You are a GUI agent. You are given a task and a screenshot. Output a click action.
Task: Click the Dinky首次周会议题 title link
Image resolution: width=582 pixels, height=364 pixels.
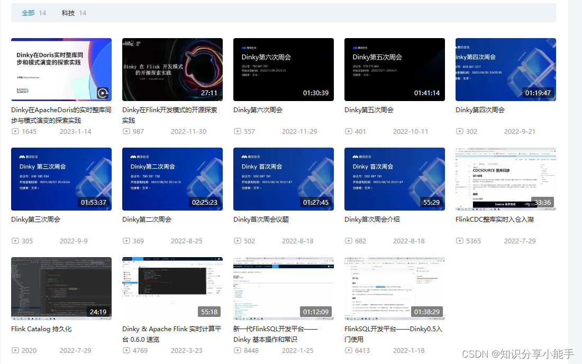(261, 219)
